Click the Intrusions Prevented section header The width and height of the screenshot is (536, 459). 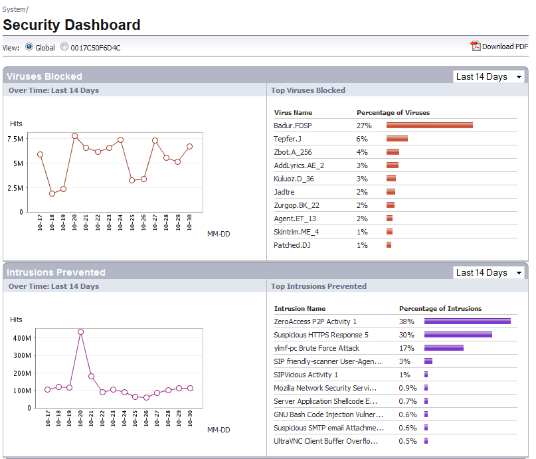(x=56, y=272)
